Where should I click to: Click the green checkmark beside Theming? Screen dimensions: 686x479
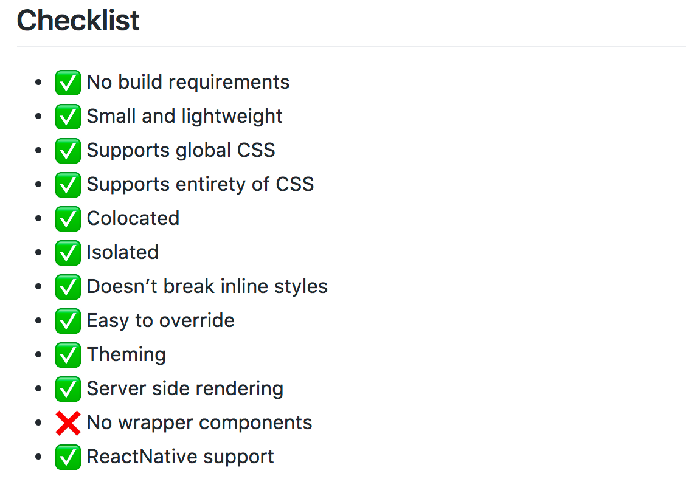pyautogui.click(x=68, y=355)
